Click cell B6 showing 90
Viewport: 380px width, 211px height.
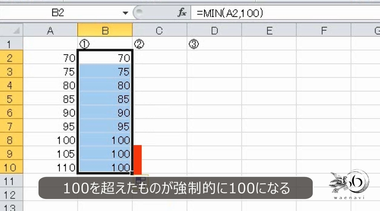click(105, 112)
